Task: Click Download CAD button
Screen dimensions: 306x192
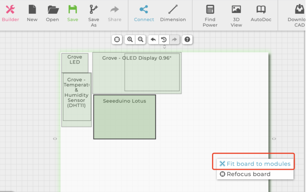Action: click(297, 16)
